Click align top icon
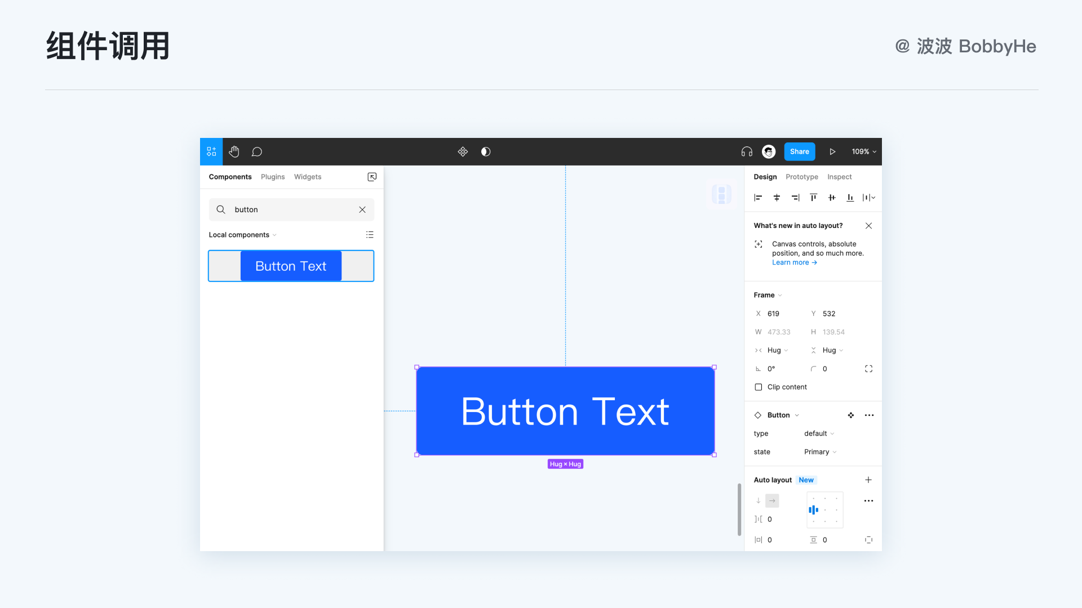 point(813,198)
